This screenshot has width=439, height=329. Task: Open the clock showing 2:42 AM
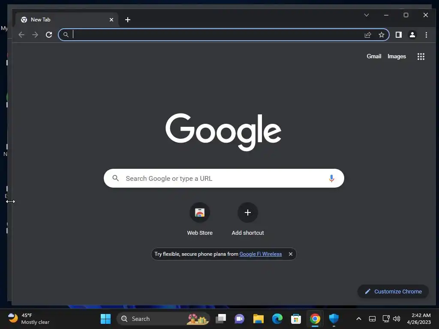[x=419, y=319]
